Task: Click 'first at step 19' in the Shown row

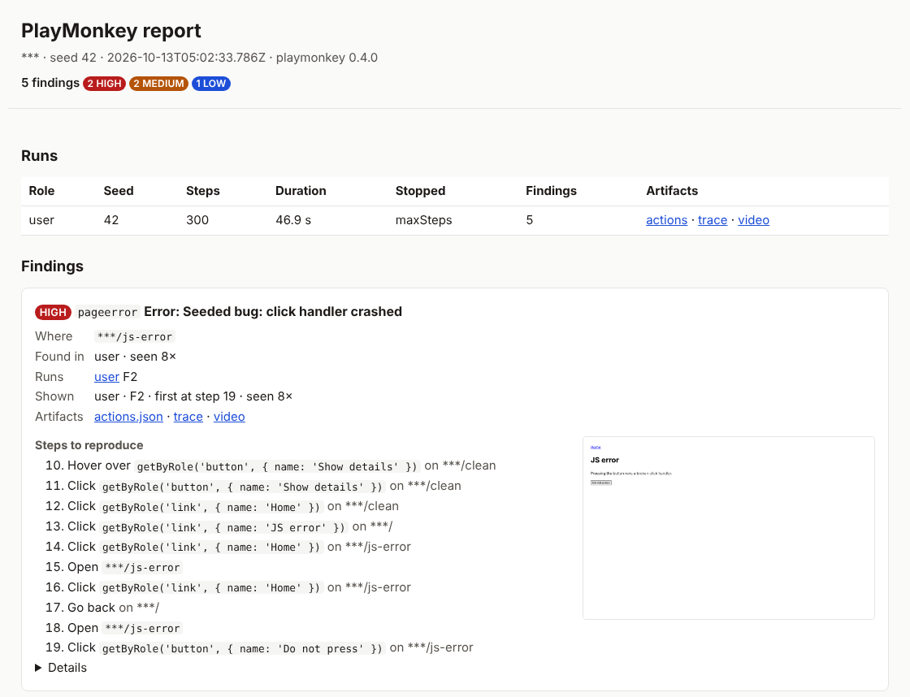Action: point(195,396)
